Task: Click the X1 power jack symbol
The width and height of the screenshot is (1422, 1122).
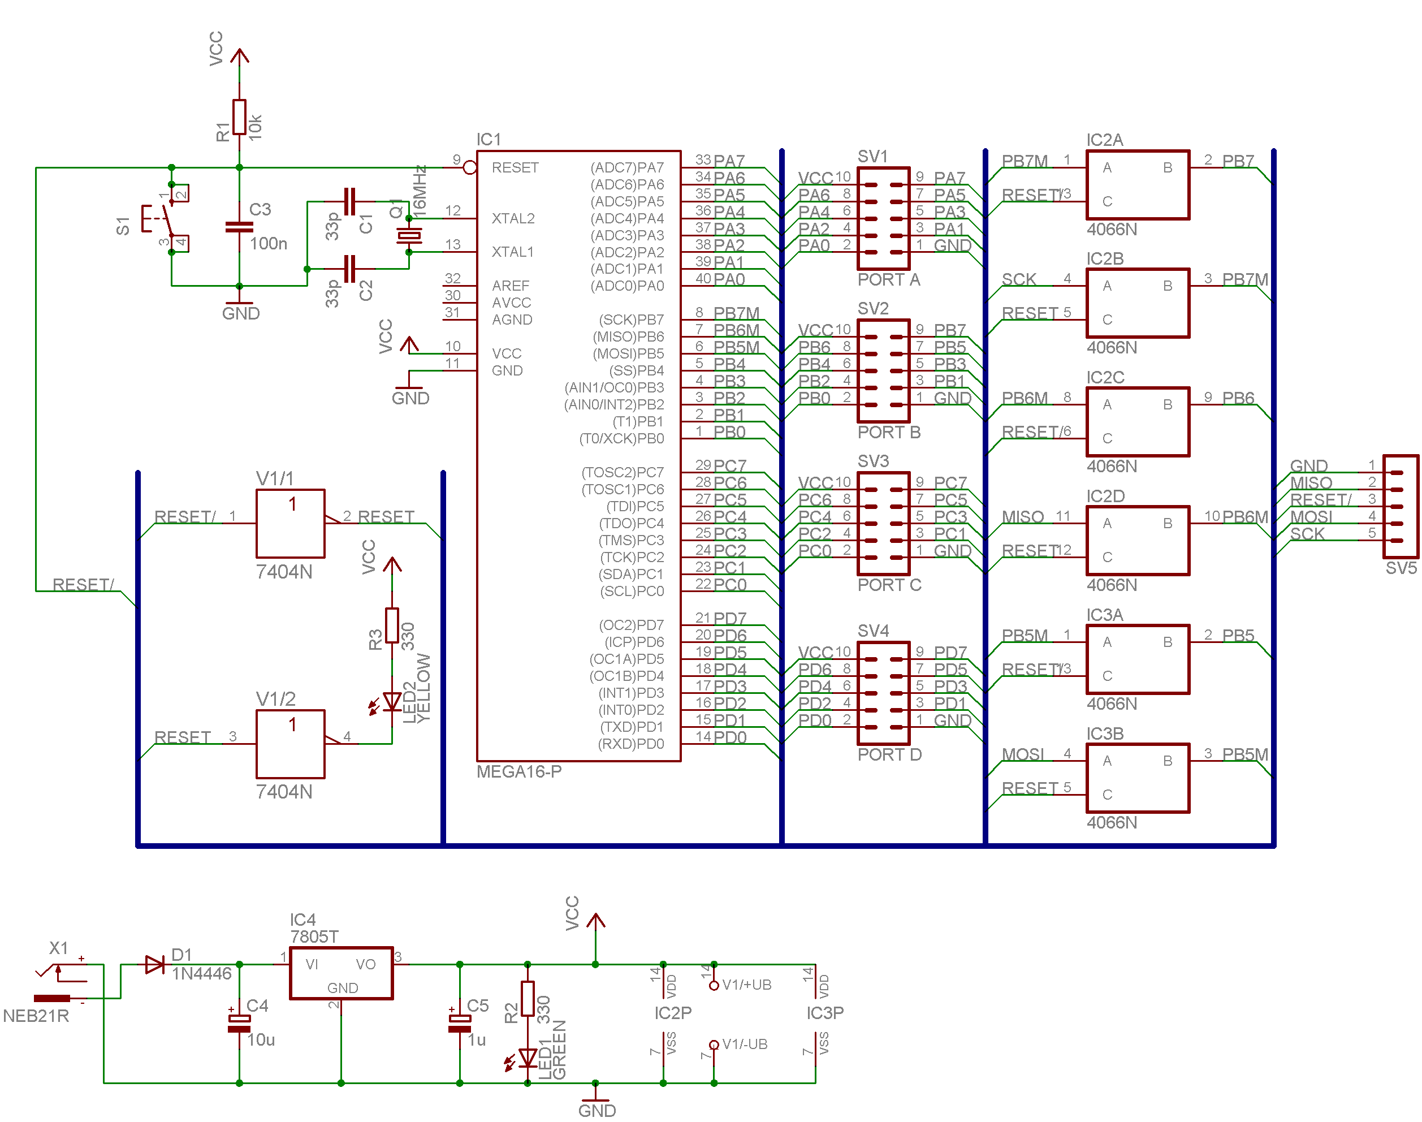Action: tap(60, 981)
